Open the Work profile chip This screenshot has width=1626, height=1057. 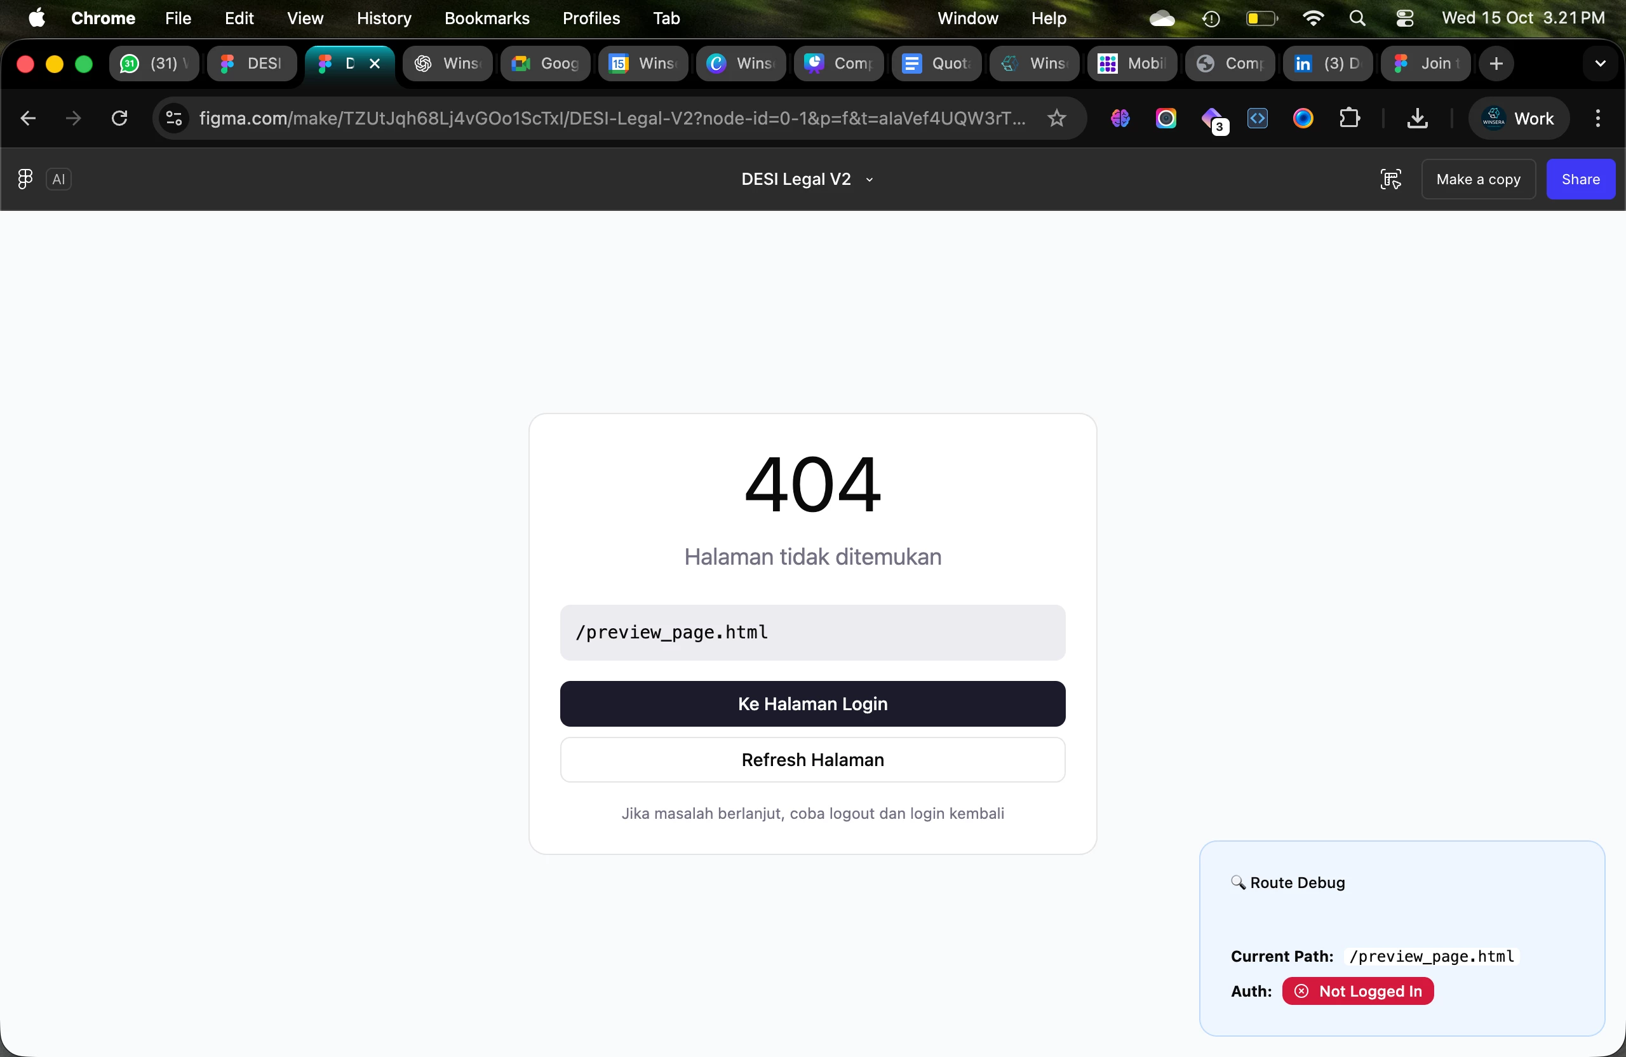pyautogui.click(x=1518, y=118)
